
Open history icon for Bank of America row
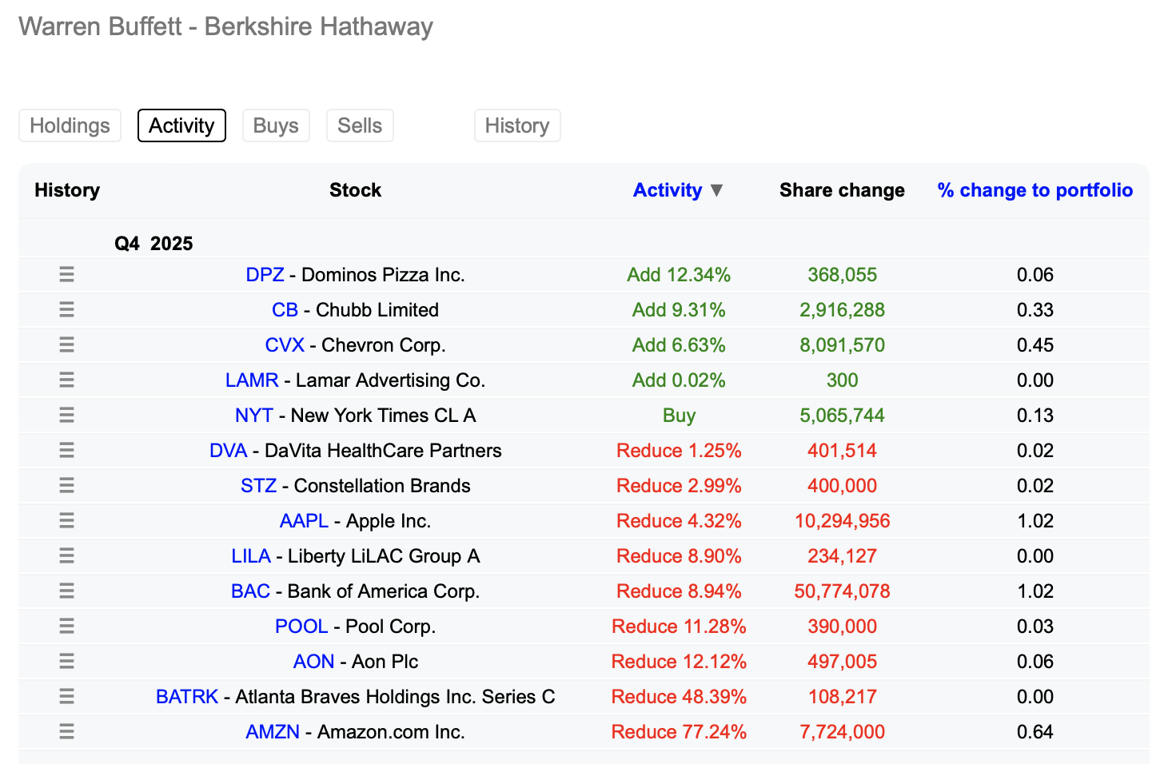(66, 591)
